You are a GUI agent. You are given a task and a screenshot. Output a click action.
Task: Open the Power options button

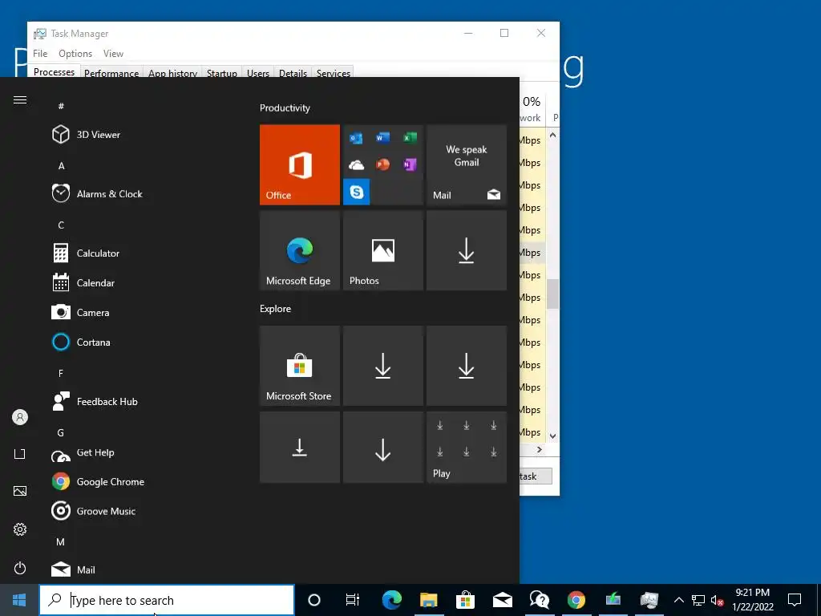20,569
